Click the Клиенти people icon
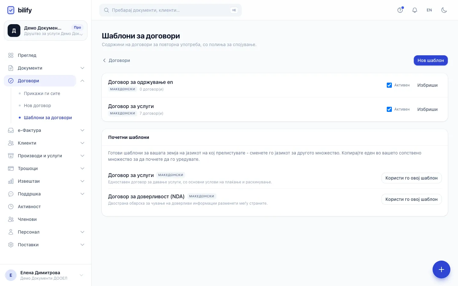 click(x=11, y=143)
